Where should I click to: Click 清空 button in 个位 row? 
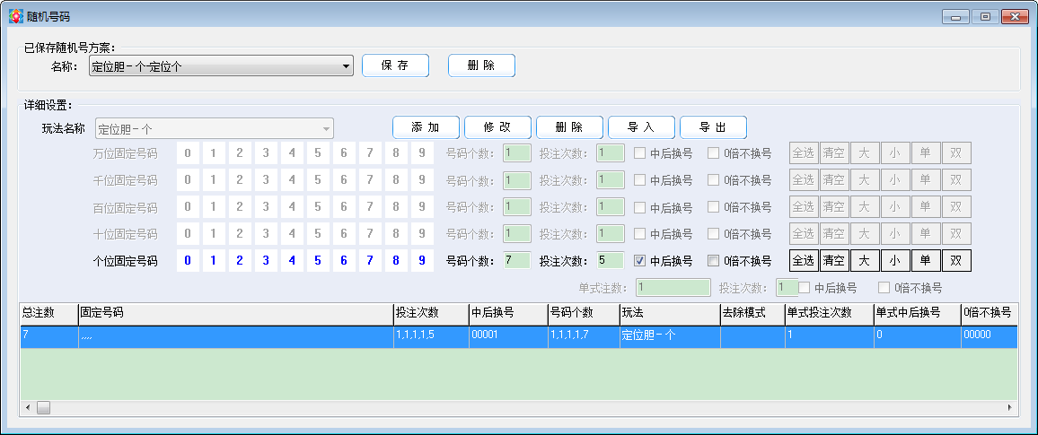click(x=833, y=261)
